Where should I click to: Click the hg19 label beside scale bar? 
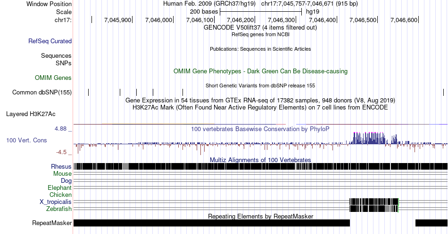(x=313, y=12)
